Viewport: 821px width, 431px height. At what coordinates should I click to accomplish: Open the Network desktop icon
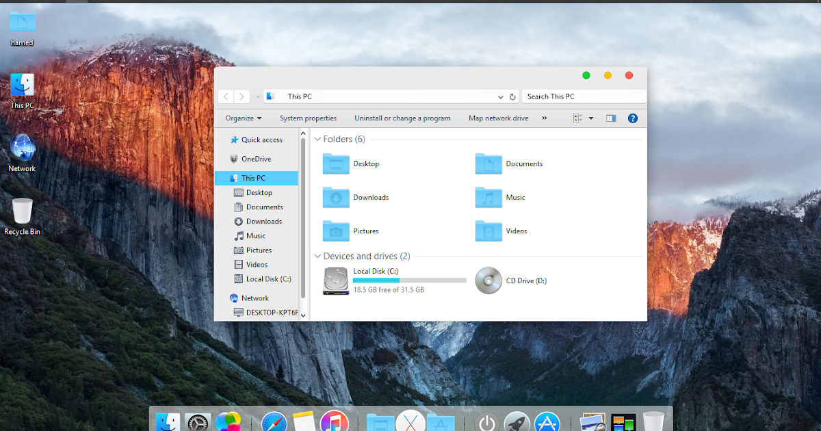[22, 153]
